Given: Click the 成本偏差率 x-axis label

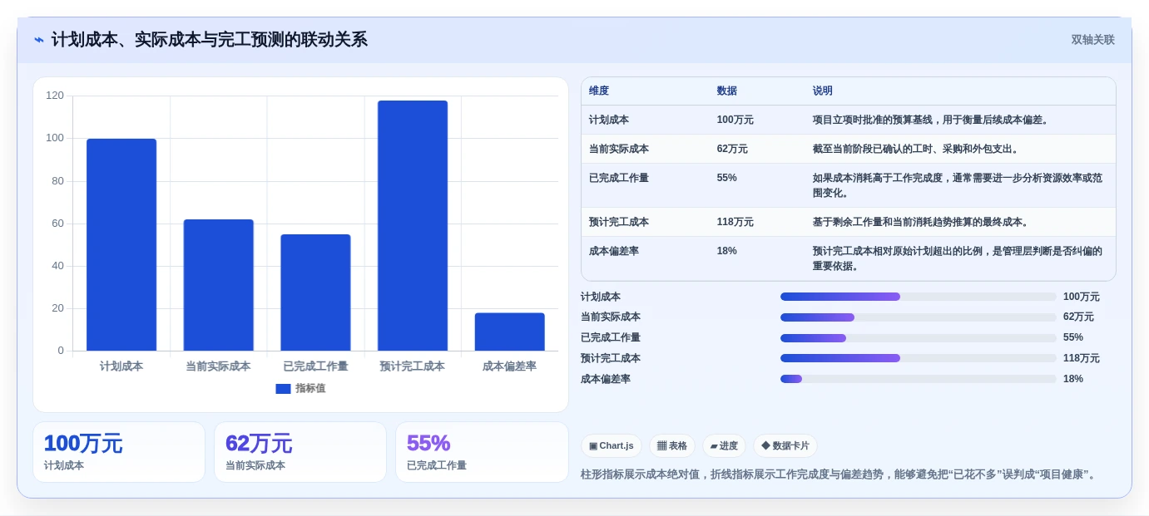Looking at the screenshot, I should point(510,366).
